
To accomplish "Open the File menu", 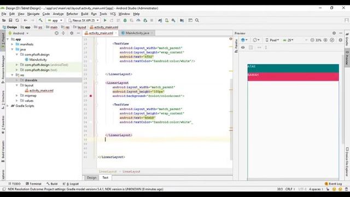I will pyautogui.click(x=4, y=14).
